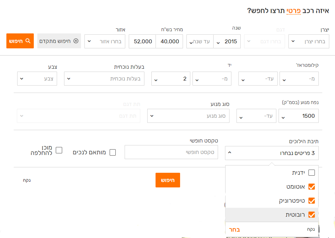The image size is (335, 238).
Task: Toggle the רובוטית checkbox
Action: coord(312,215)
